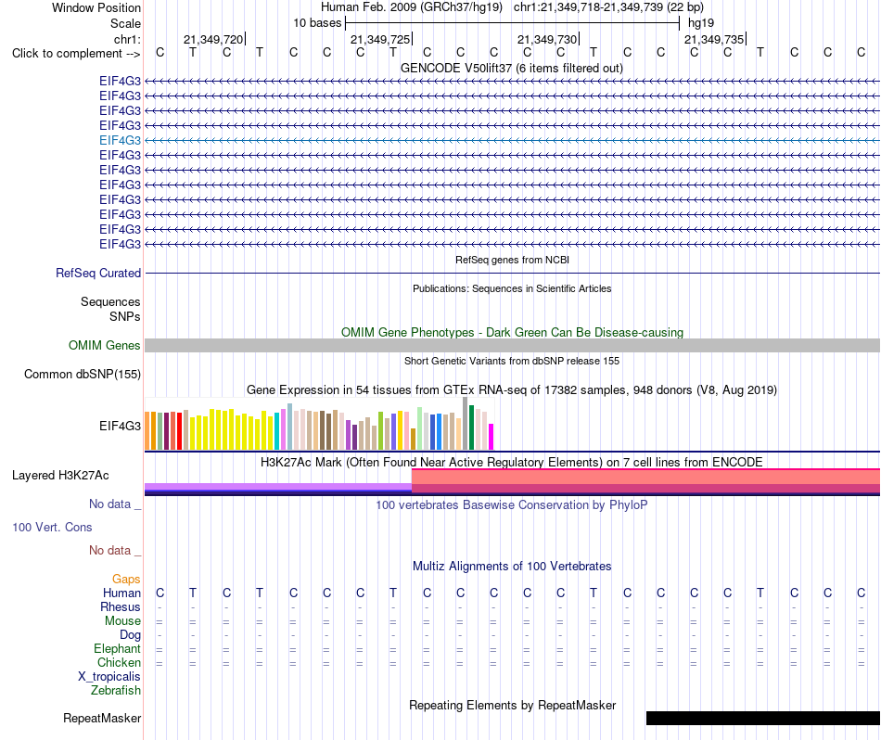Click the Common dbSNP(155) label
The image size is (881, 740).
click(82, 375)
